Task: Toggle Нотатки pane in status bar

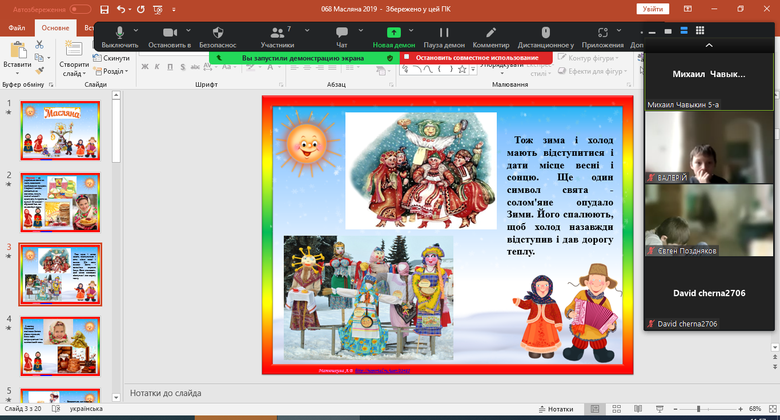Action: click(556, 409)
